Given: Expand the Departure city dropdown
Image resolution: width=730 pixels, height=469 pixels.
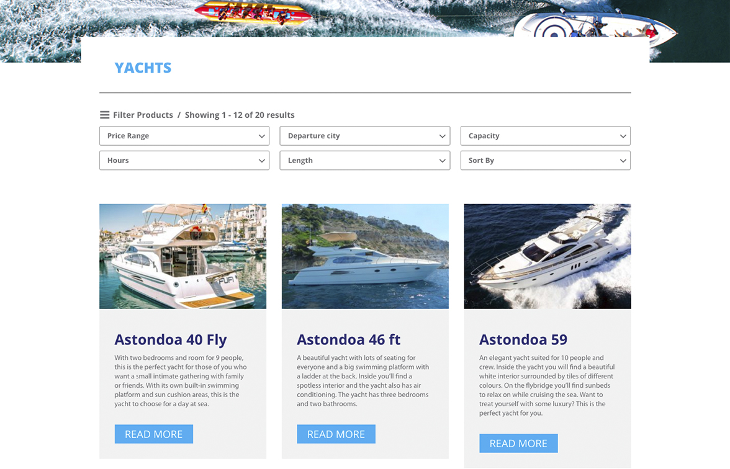Looking at the screenshot, I should (x=365, y=136).
